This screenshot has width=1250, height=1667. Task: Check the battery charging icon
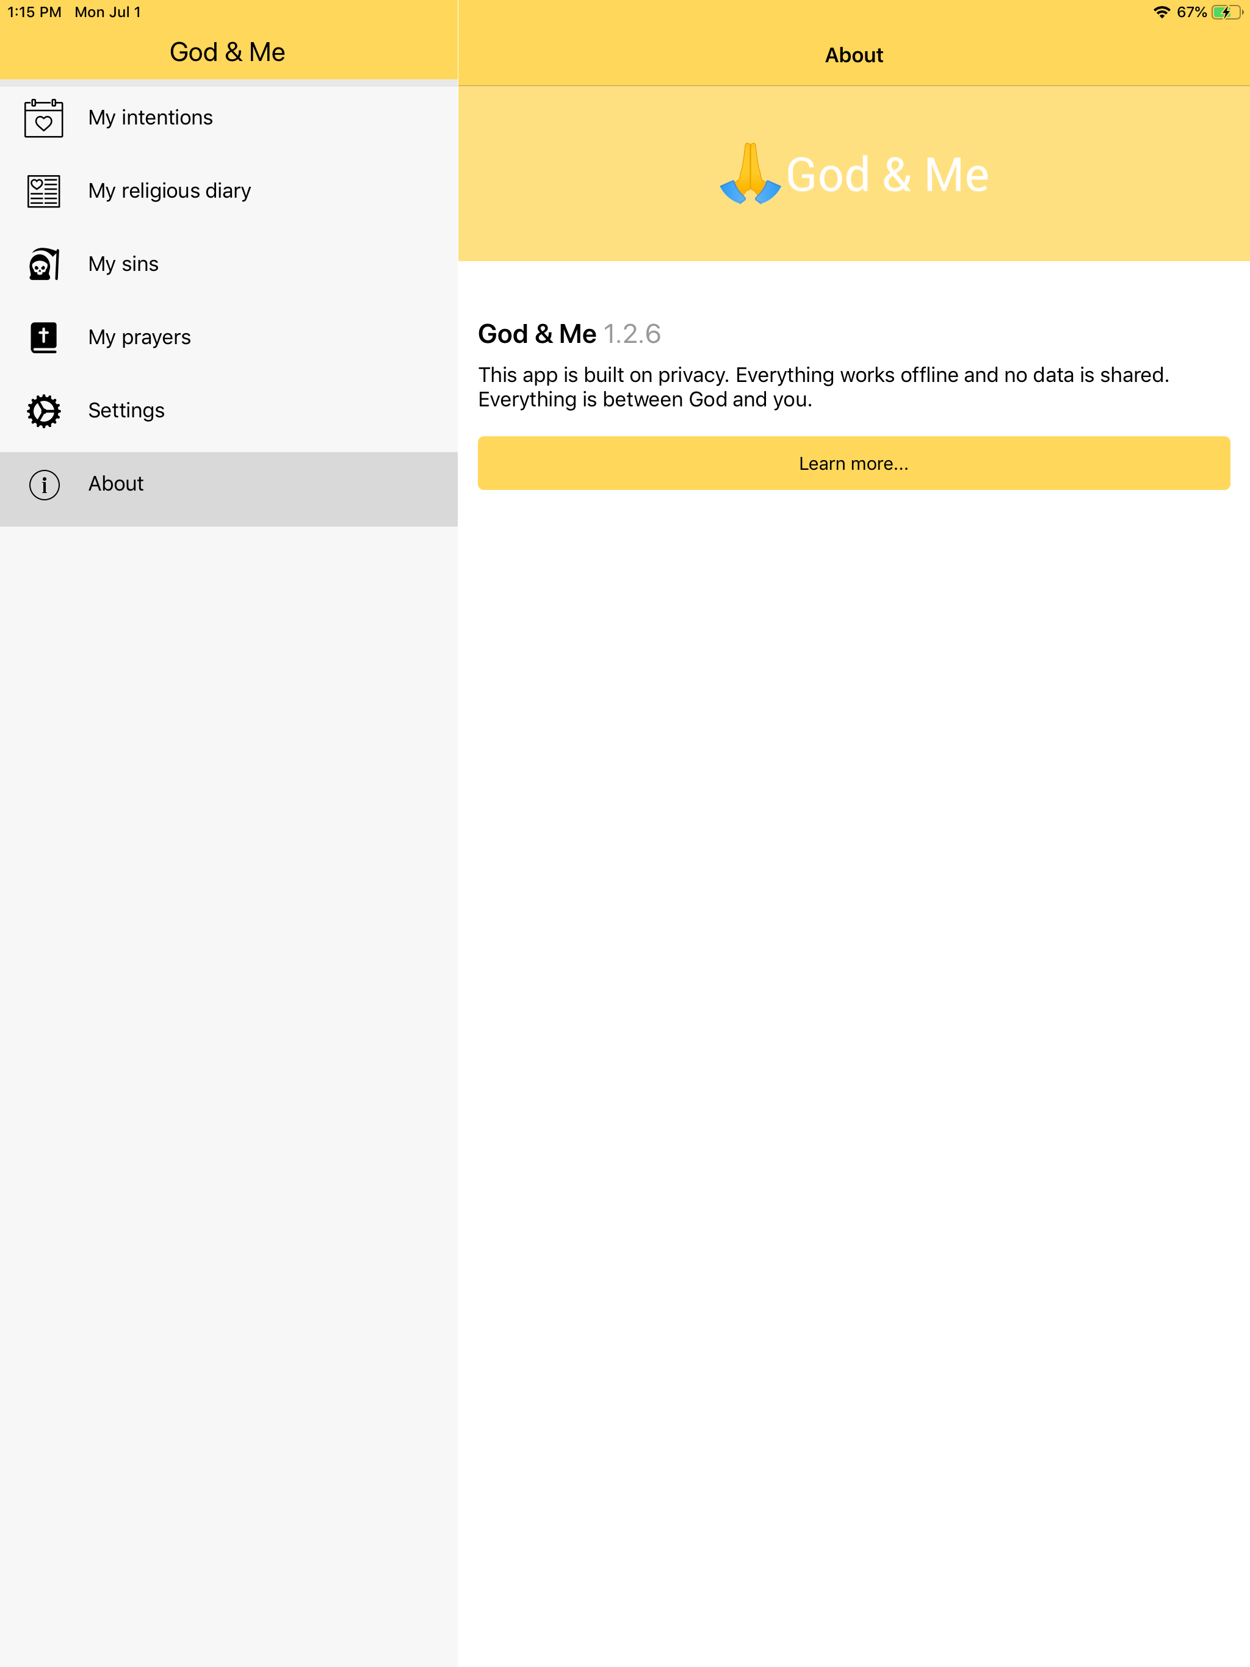[1227, 12]
